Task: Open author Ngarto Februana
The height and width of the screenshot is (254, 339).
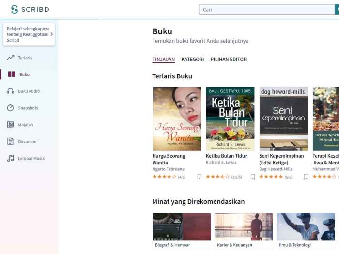Action: [x=169, y=169]
